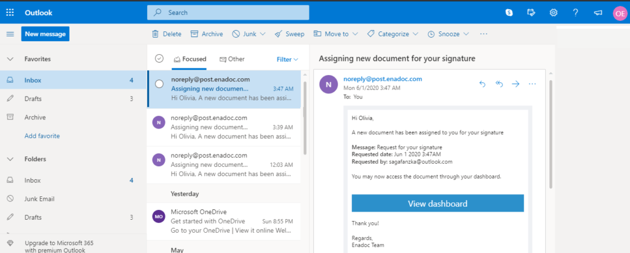Click the View dashboard button
This screenshot has height=253, width=630.
(437, 204)
